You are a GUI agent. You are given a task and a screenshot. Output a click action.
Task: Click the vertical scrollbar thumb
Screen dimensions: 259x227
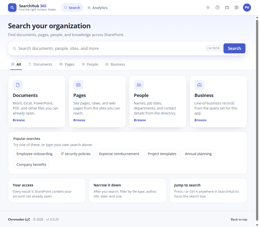(257, 120)
